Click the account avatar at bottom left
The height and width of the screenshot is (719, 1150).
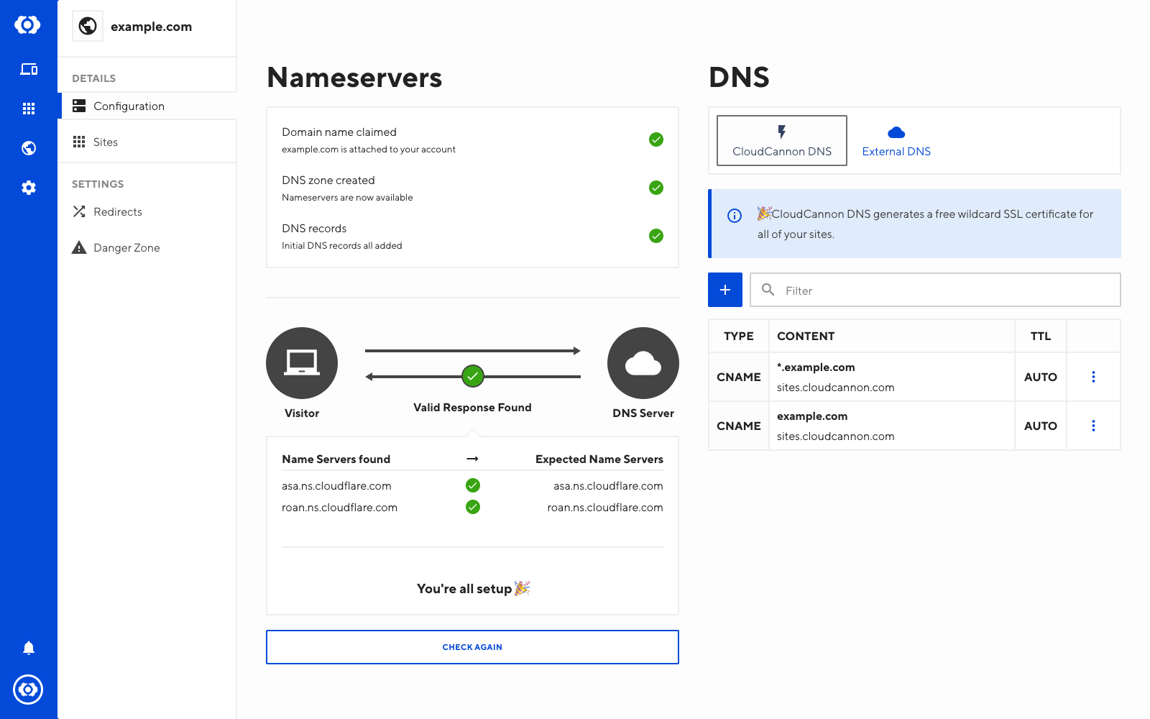click(x=29, y=690)
